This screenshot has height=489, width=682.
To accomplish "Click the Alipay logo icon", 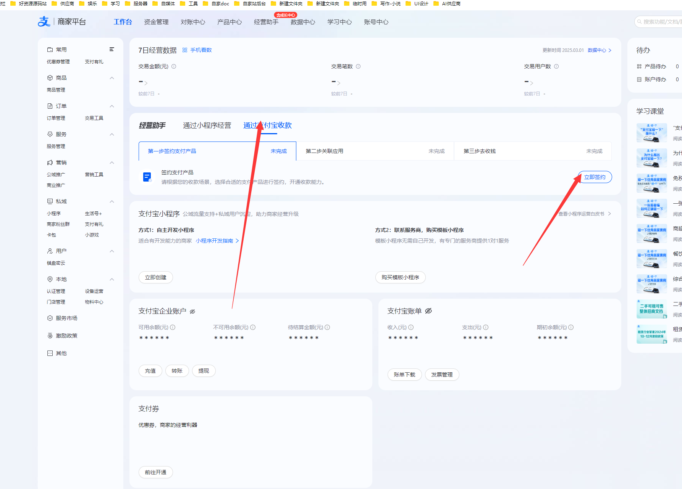I will 44,21.
